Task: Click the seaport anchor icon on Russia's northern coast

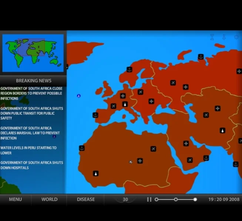Action: pyautogui.click(x=201, y=57)
